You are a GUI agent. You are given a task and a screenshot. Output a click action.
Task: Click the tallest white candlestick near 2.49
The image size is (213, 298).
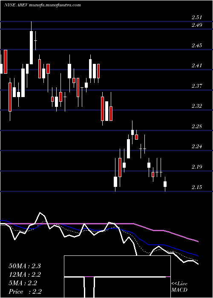pyautogui.click(x=32, y=48)
